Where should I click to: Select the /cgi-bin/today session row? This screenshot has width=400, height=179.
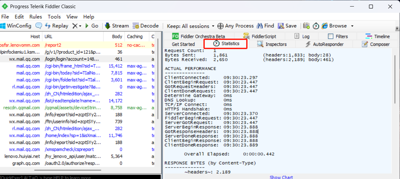point(78,73)
